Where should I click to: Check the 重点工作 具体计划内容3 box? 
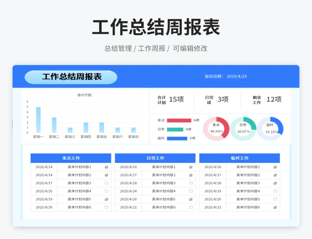pyautogui.click(x=106, y=183)
